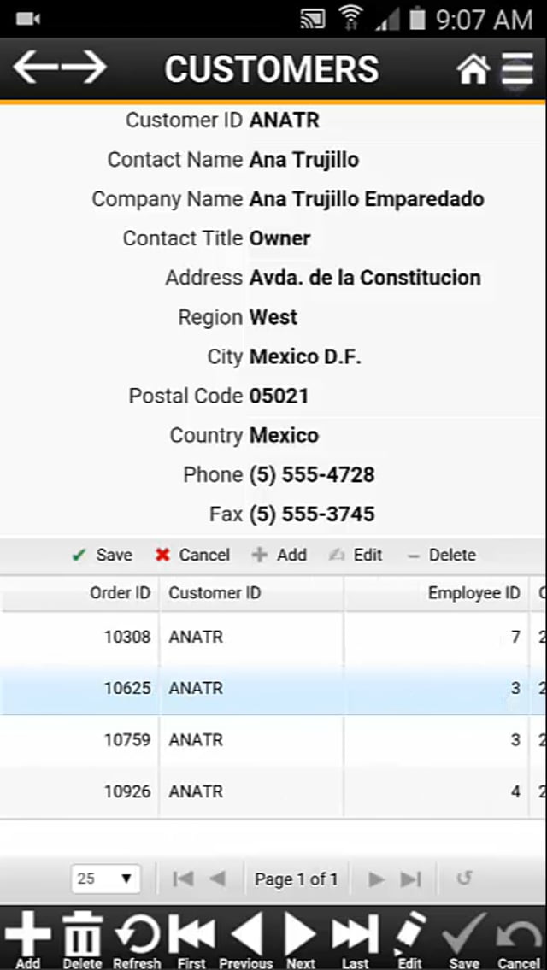Tap the Home icon in header
The height and width of the screenshot is (970, 547).
[x=473, y=68]
